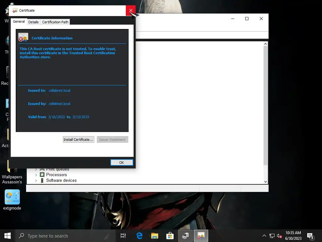Switch to the Details tab
This screenshot has height=242, width=322.
(33, 22)
